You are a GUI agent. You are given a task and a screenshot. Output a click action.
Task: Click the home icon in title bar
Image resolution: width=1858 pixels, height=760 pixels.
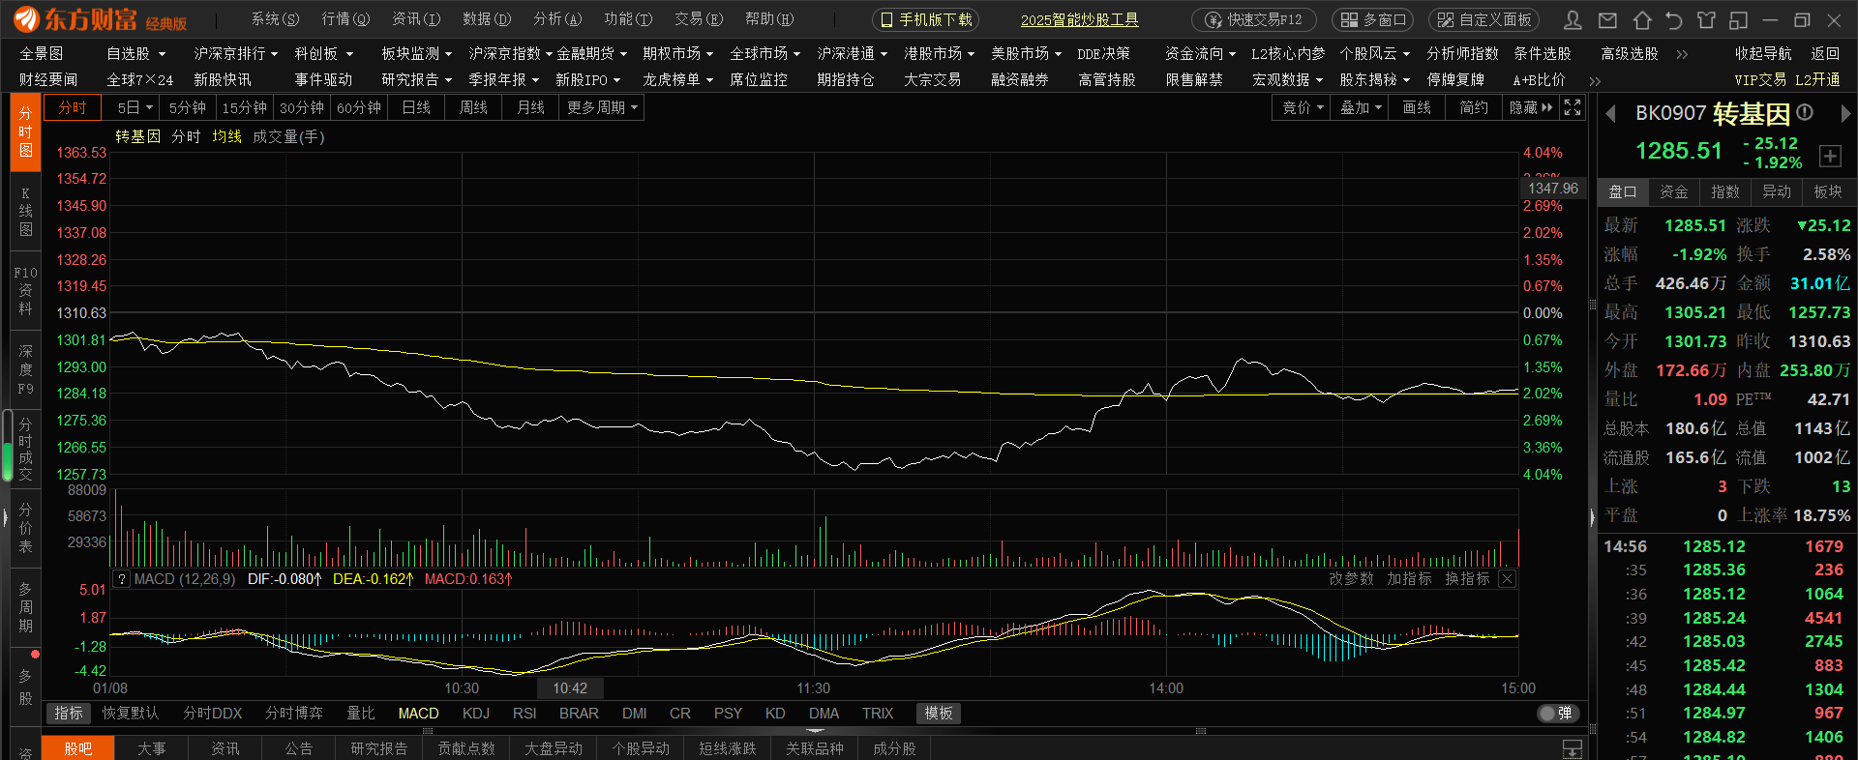click(x=1641, y=20)
